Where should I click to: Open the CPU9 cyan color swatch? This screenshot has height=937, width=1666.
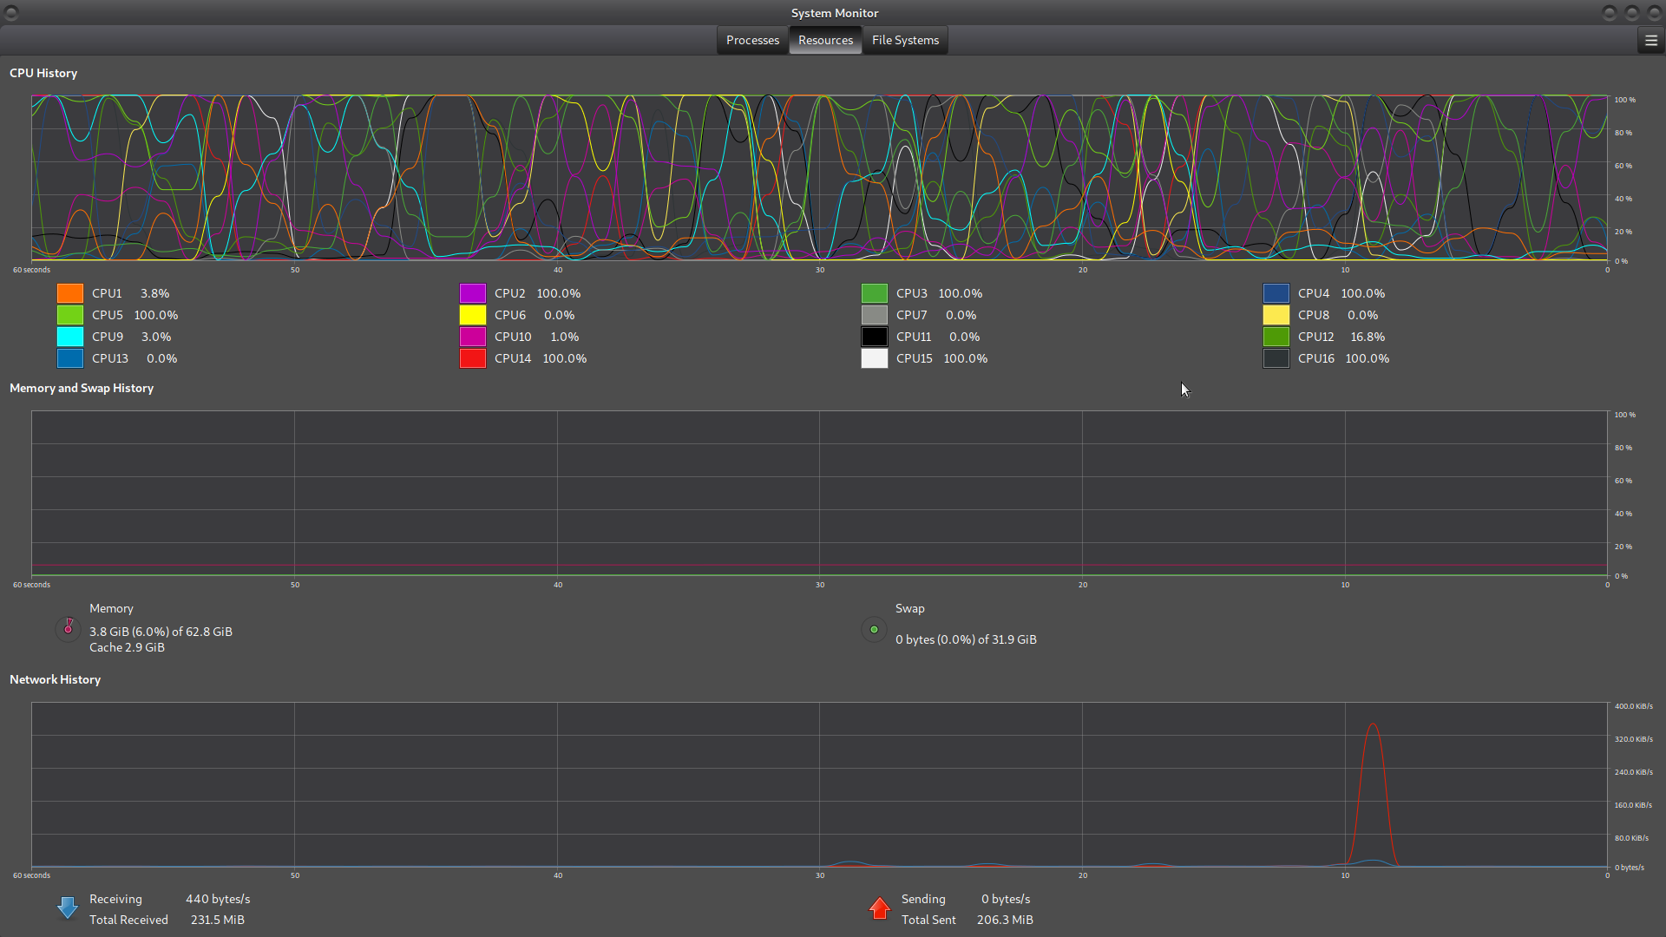(x=70, y=337)
